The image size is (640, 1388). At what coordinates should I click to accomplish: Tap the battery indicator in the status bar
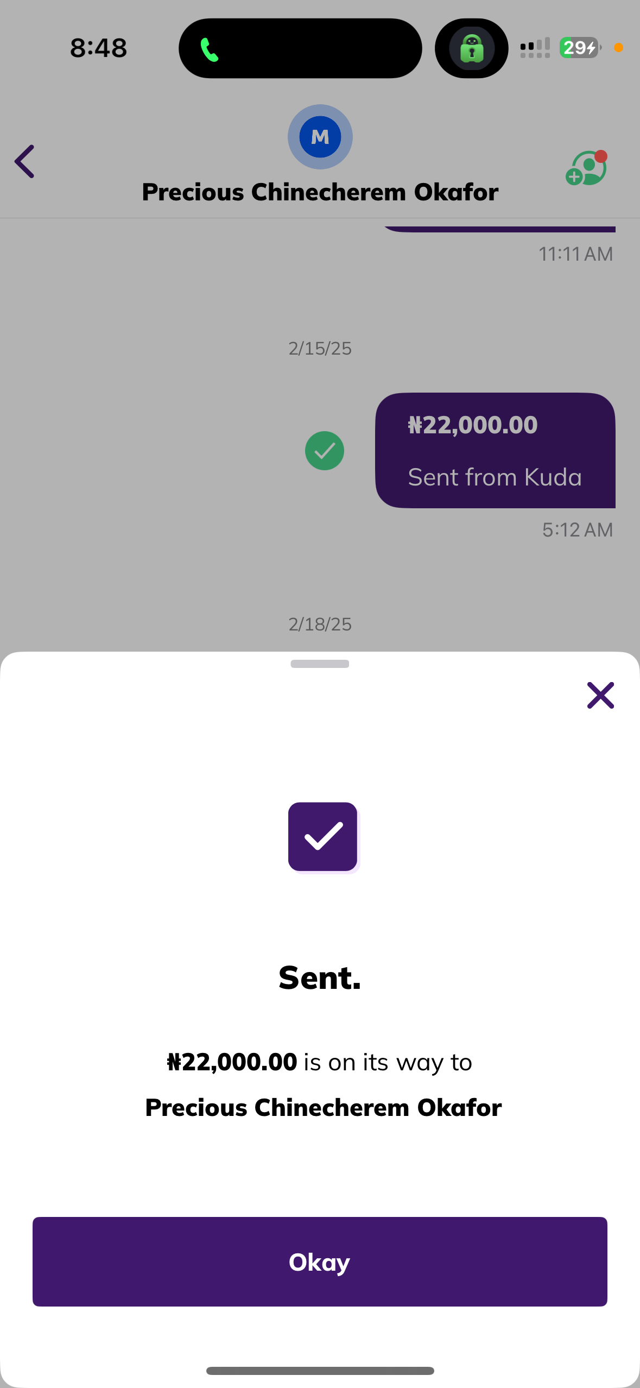tap(580, 48)
